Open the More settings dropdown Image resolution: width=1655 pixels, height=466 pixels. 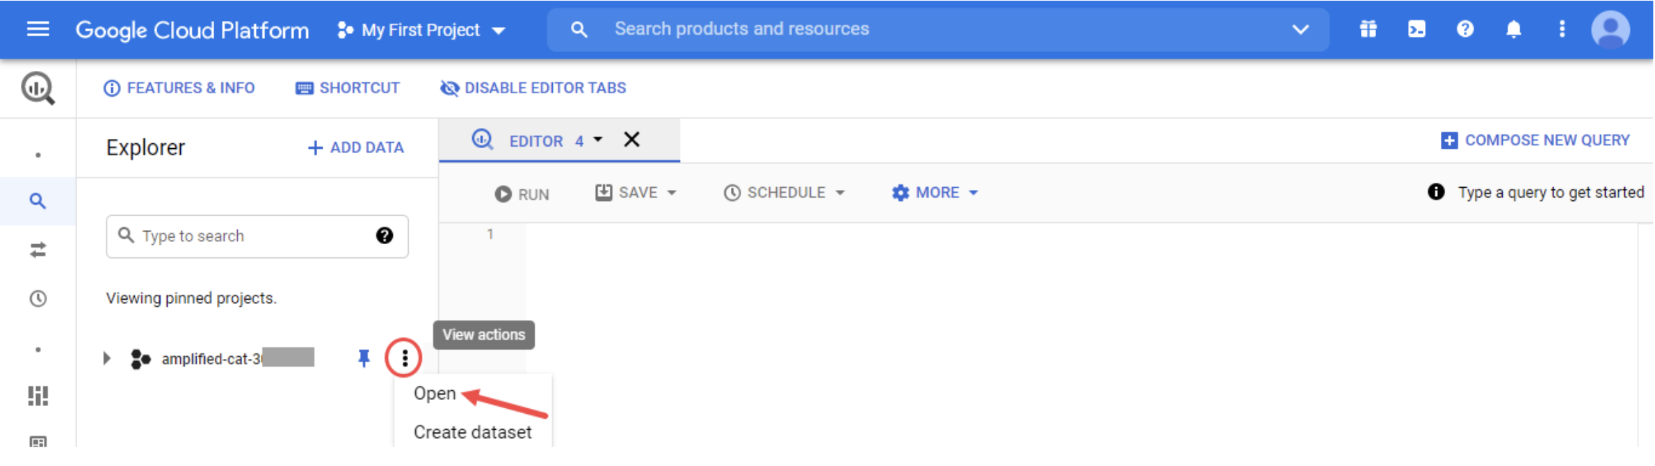(935, 193)
